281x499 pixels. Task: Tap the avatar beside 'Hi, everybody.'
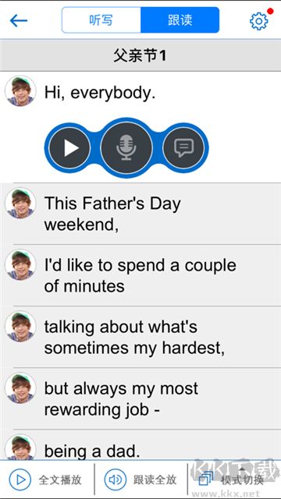[21, 90]
